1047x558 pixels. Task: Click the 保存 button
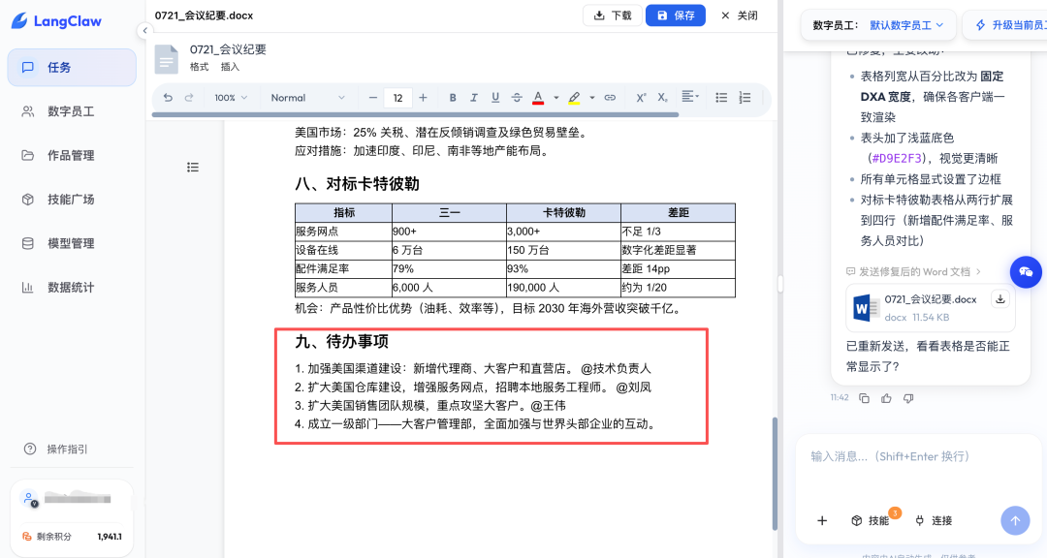[x=675, y=15]
